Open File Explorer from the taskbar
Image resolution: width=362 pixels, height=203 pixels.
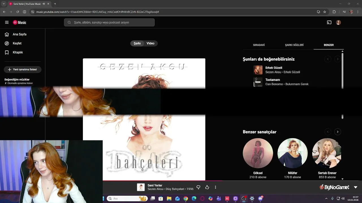[x=169, y=198]
